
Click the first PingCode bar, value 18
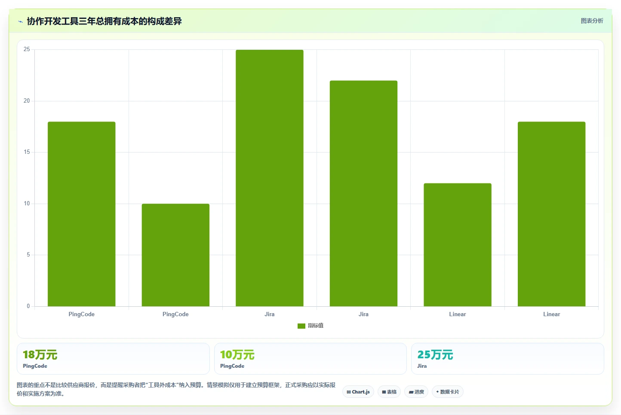(81, 214)
